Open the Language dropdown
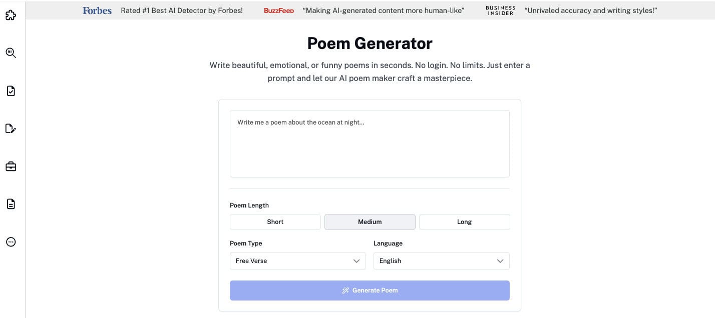 441,261
